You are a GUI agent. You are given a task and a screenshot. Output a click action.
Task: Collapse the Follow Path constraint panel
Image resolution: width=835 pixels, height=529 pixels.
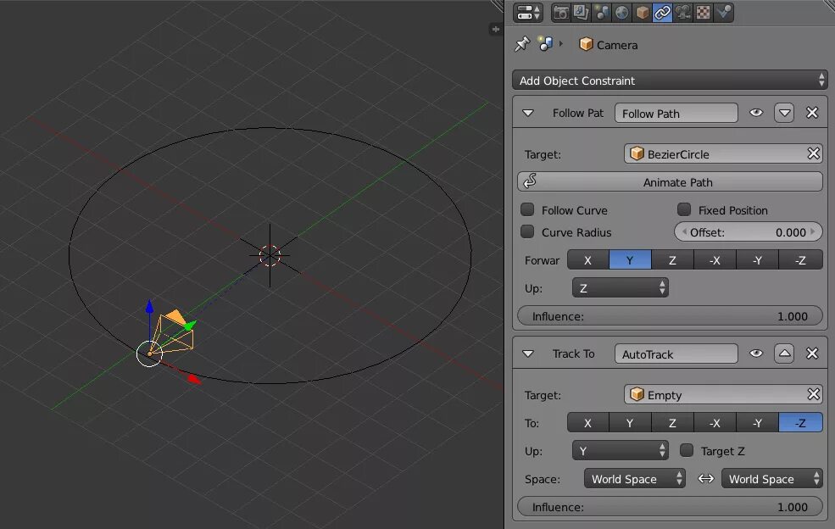click(528, 113)
